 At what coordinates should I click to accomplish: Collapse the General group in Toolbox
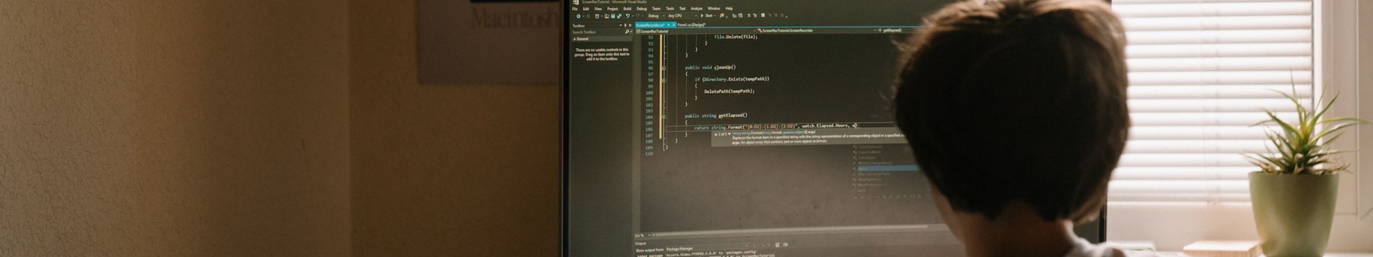pyautogui.click(x=574, y=39)
